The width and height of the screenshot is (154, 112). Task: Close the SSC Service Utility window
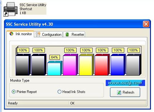(x=146, y=24)
